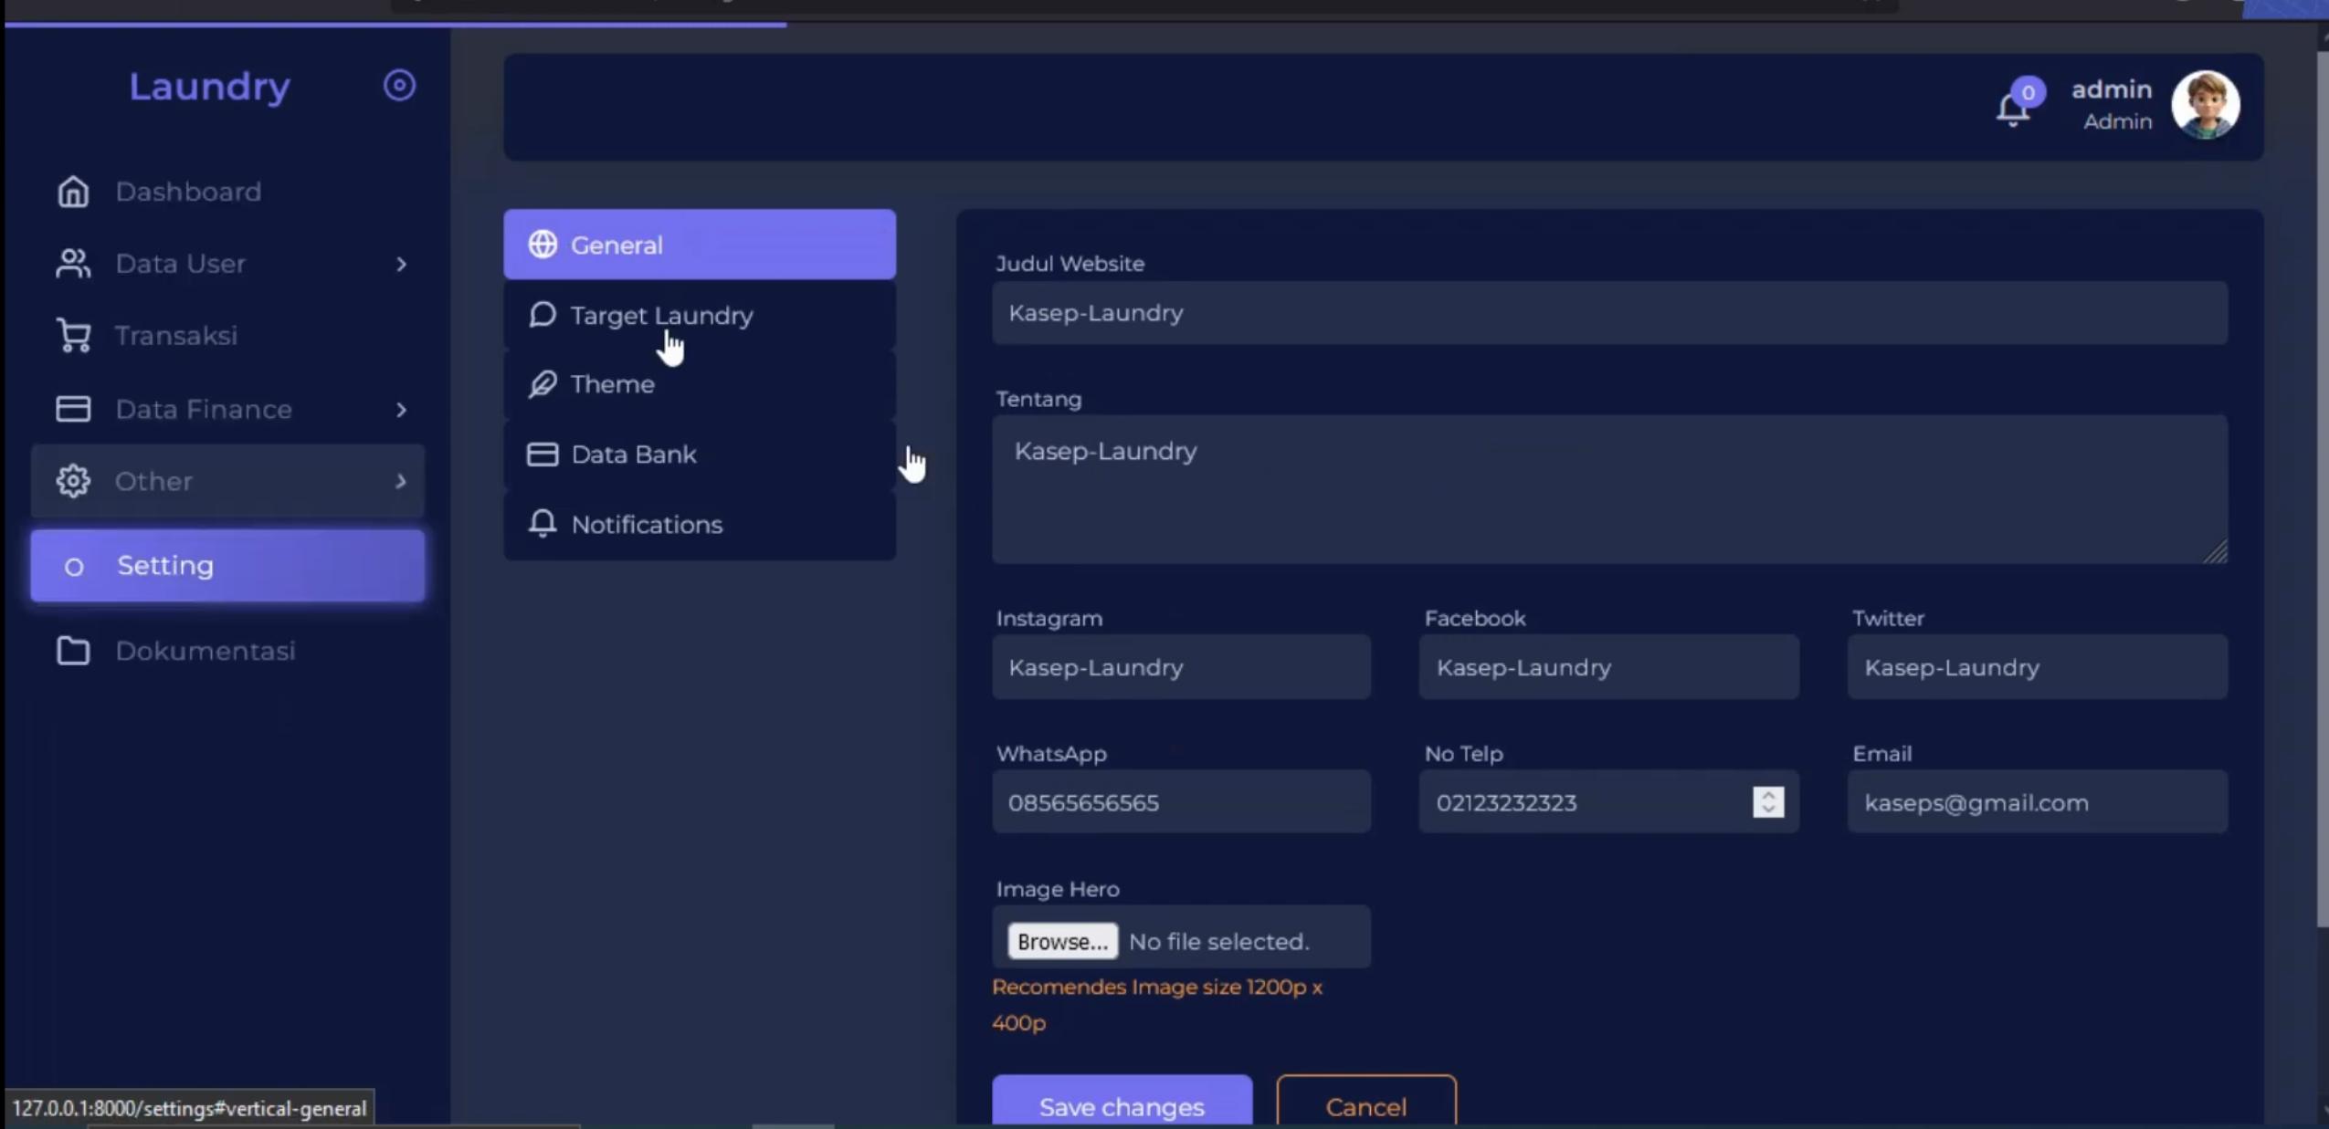Click the Data Bank card icon

pyautogui.click(x=543, y=455)
